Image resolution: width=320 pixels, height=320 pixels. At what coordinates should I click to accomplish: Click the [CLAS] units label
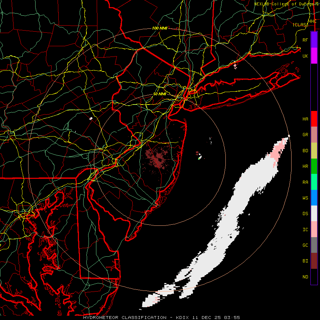click(x=300, y=25)
